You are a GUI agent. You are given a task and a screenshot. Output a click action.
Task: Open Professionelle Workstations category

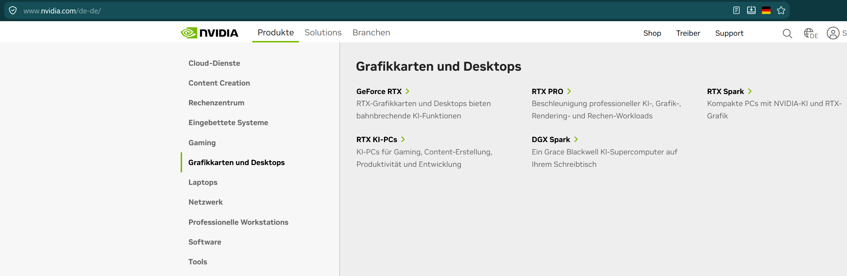(238, 222)
